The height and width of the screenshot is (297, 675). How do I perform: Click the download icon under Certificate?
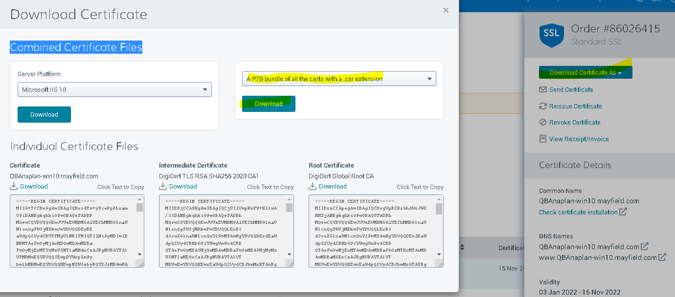14,186
